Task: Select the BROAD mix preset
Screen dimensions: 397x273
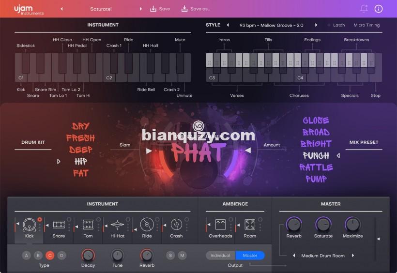Action: click(316, 132)
